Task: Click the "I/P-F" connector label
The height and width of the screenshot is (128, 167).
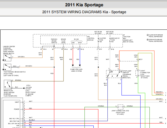Action: click(101, 49)
